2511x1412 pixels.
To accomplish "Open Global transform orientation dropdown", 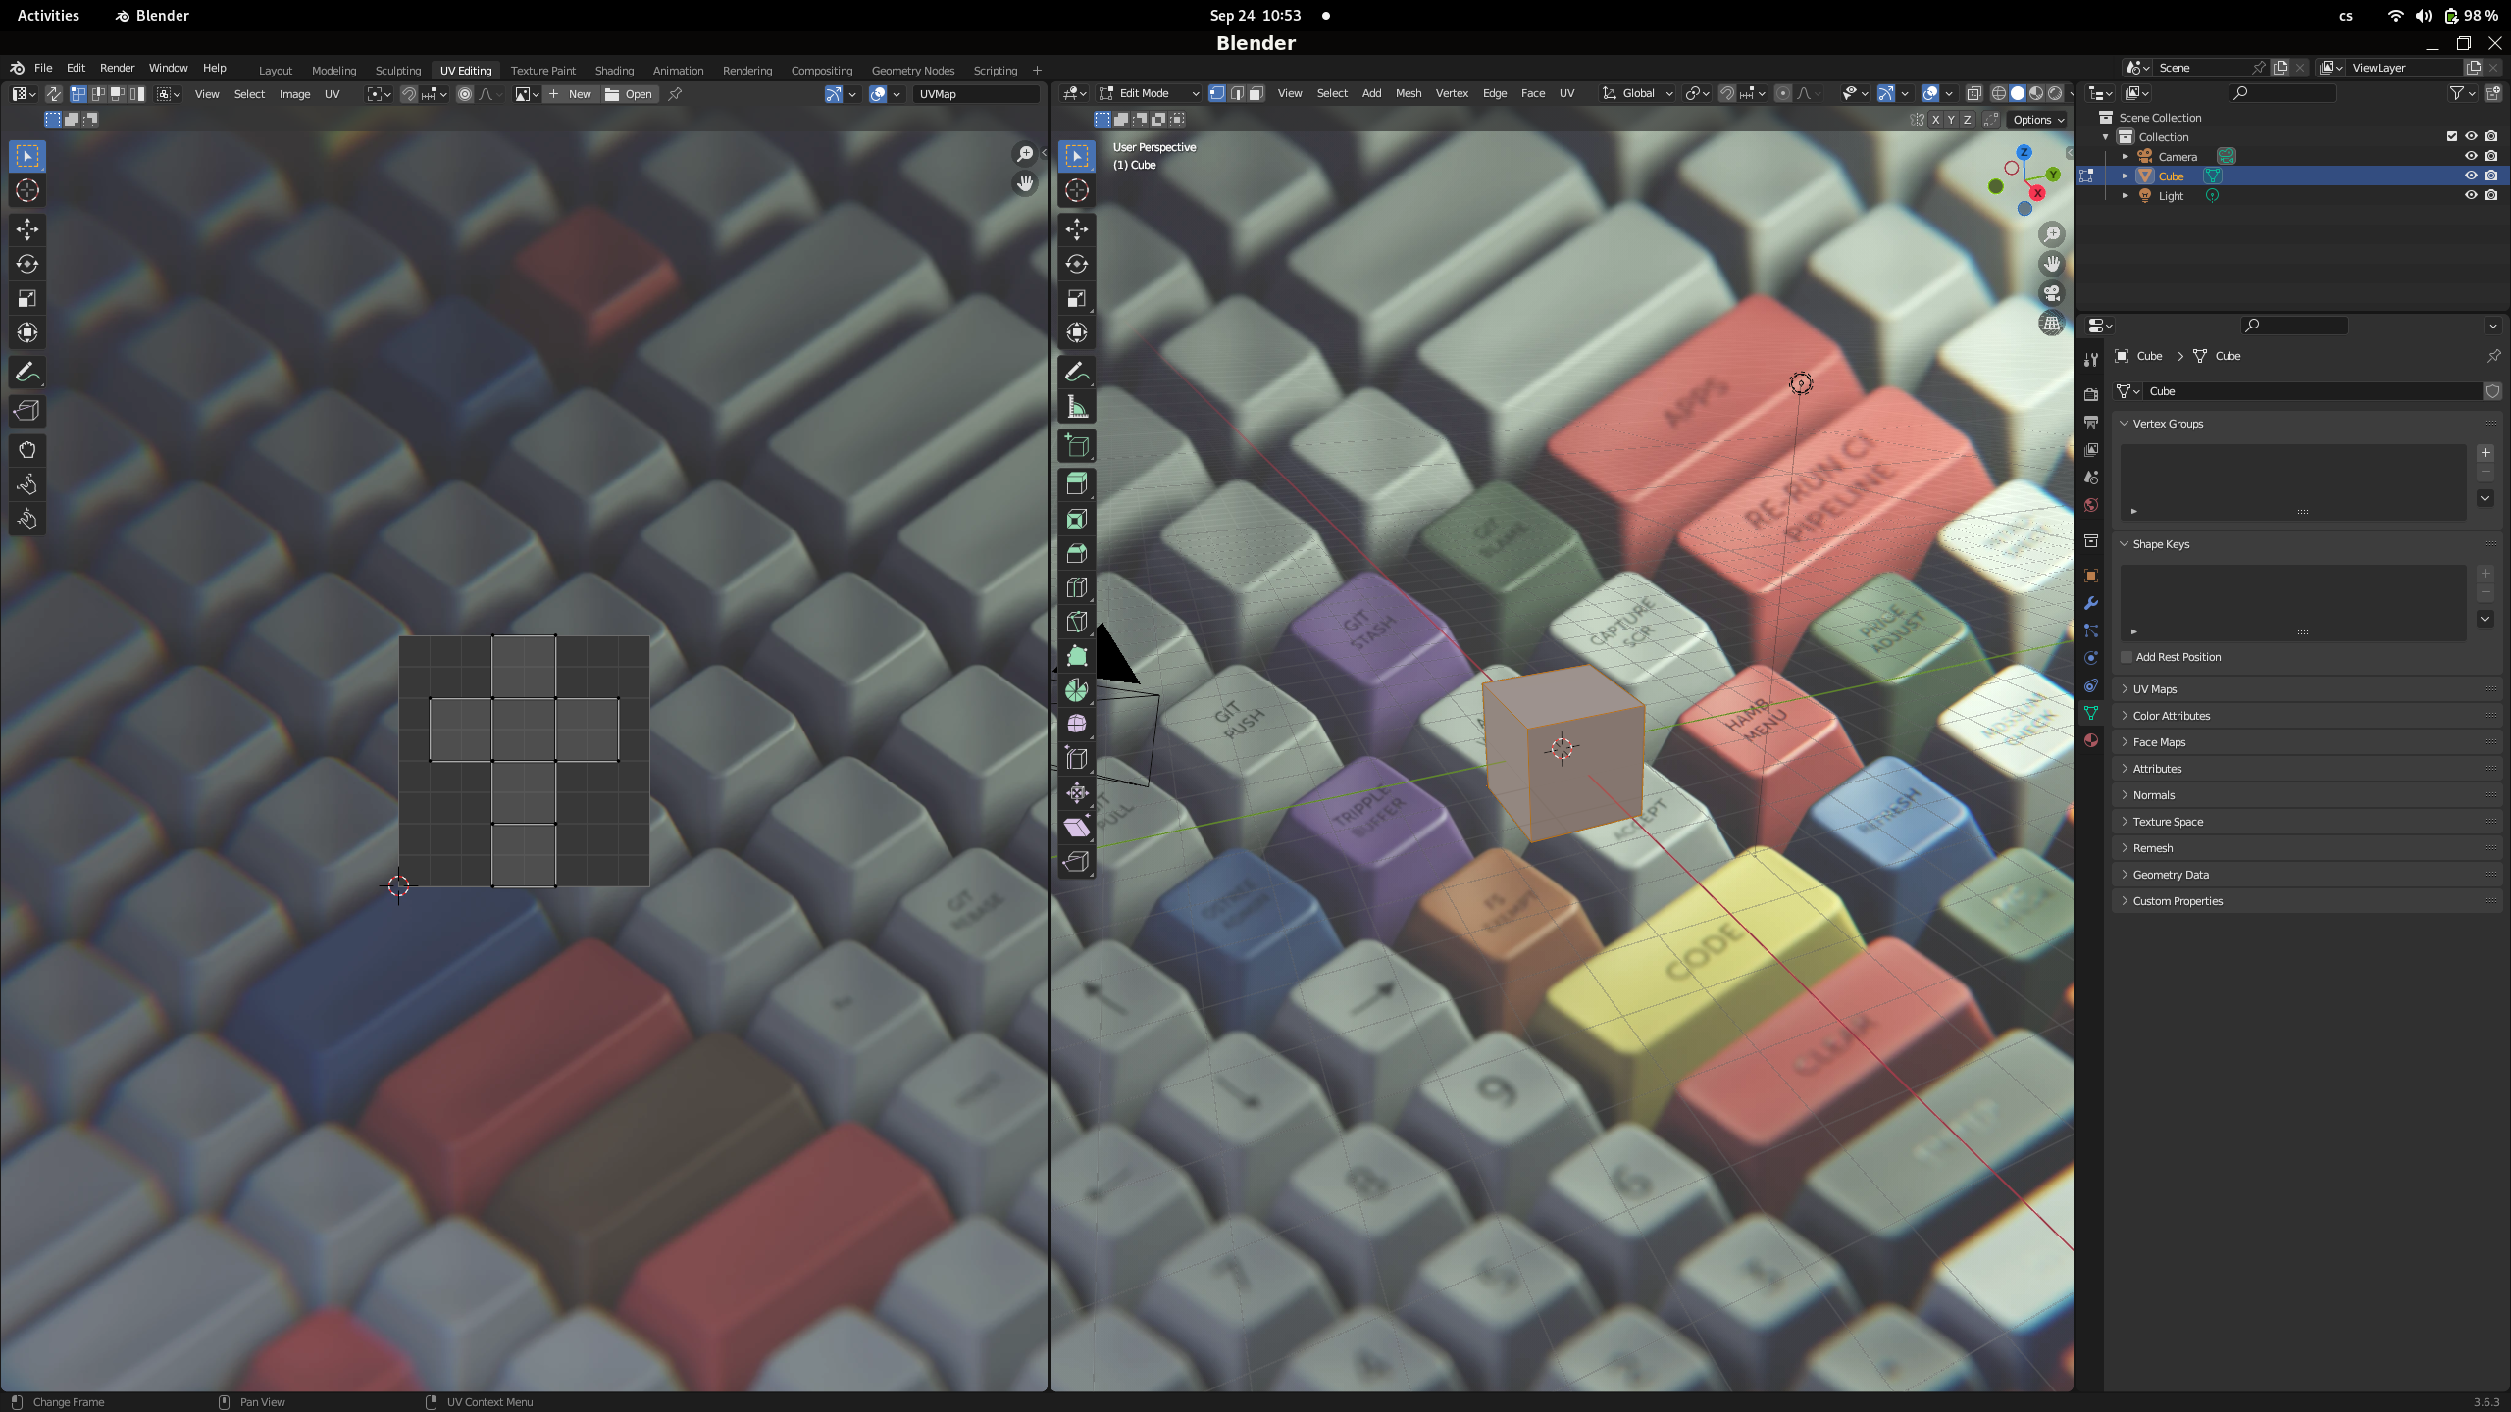I will point(1637,93).
